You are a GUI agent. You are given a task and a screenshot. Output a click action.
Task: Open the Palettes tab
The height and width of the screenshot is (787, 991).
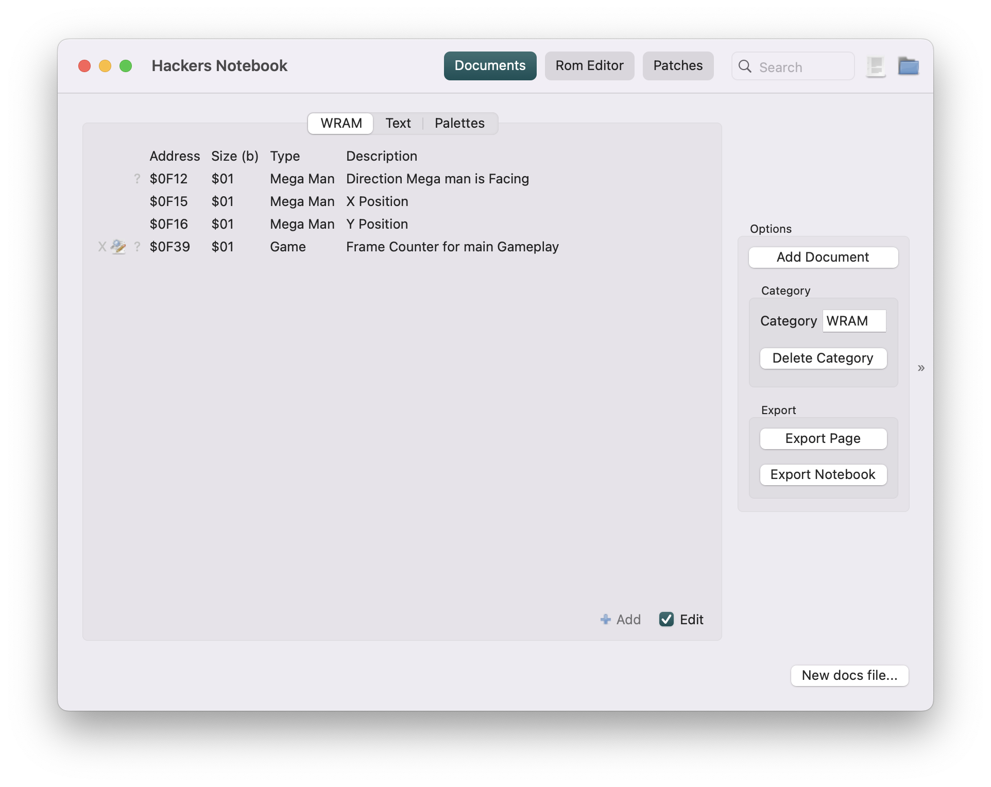pyautogui.click(x=459, y=123)
